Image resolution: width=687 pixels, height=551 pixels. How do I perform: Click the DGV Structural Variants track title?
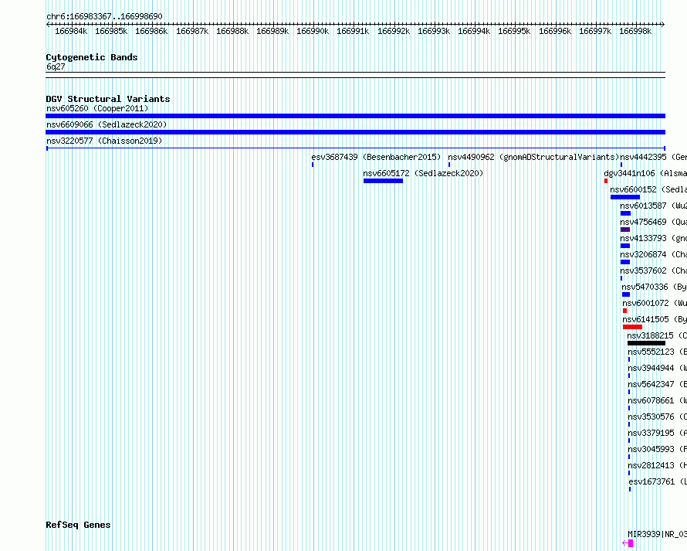pyautogui.click(x=108, y=99)
